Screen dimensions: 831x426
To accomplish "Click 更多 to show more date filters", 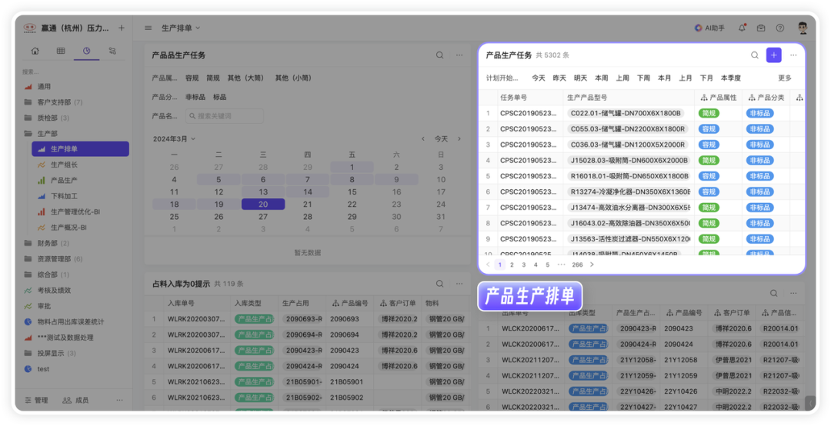I will pyautogui.click(x=785, y=78).
